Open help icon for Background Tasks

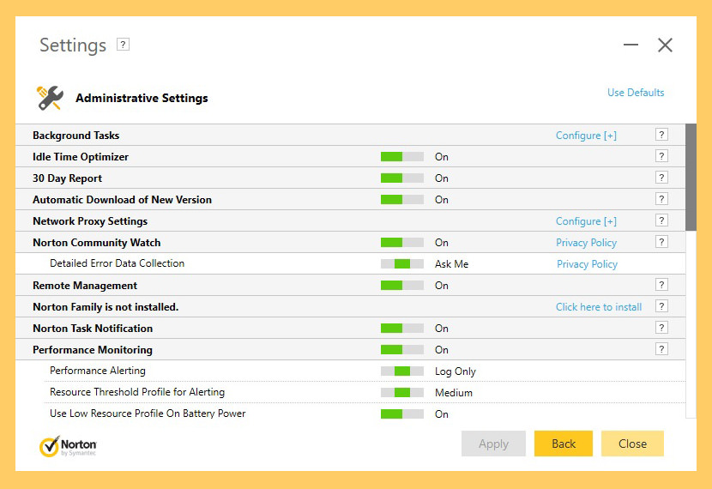661,135
